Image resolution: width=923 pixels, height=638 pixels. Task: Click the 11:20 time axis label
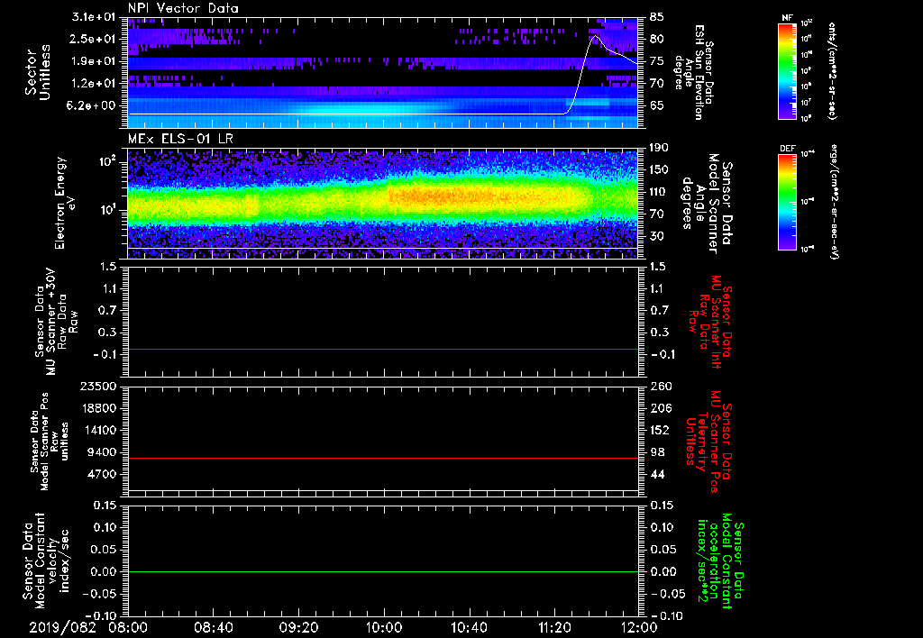(x=554, y=626)
